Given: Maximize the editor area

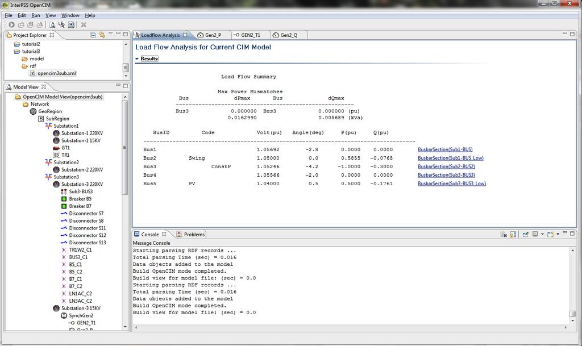Looking at the screenshot, I should 572,34.
